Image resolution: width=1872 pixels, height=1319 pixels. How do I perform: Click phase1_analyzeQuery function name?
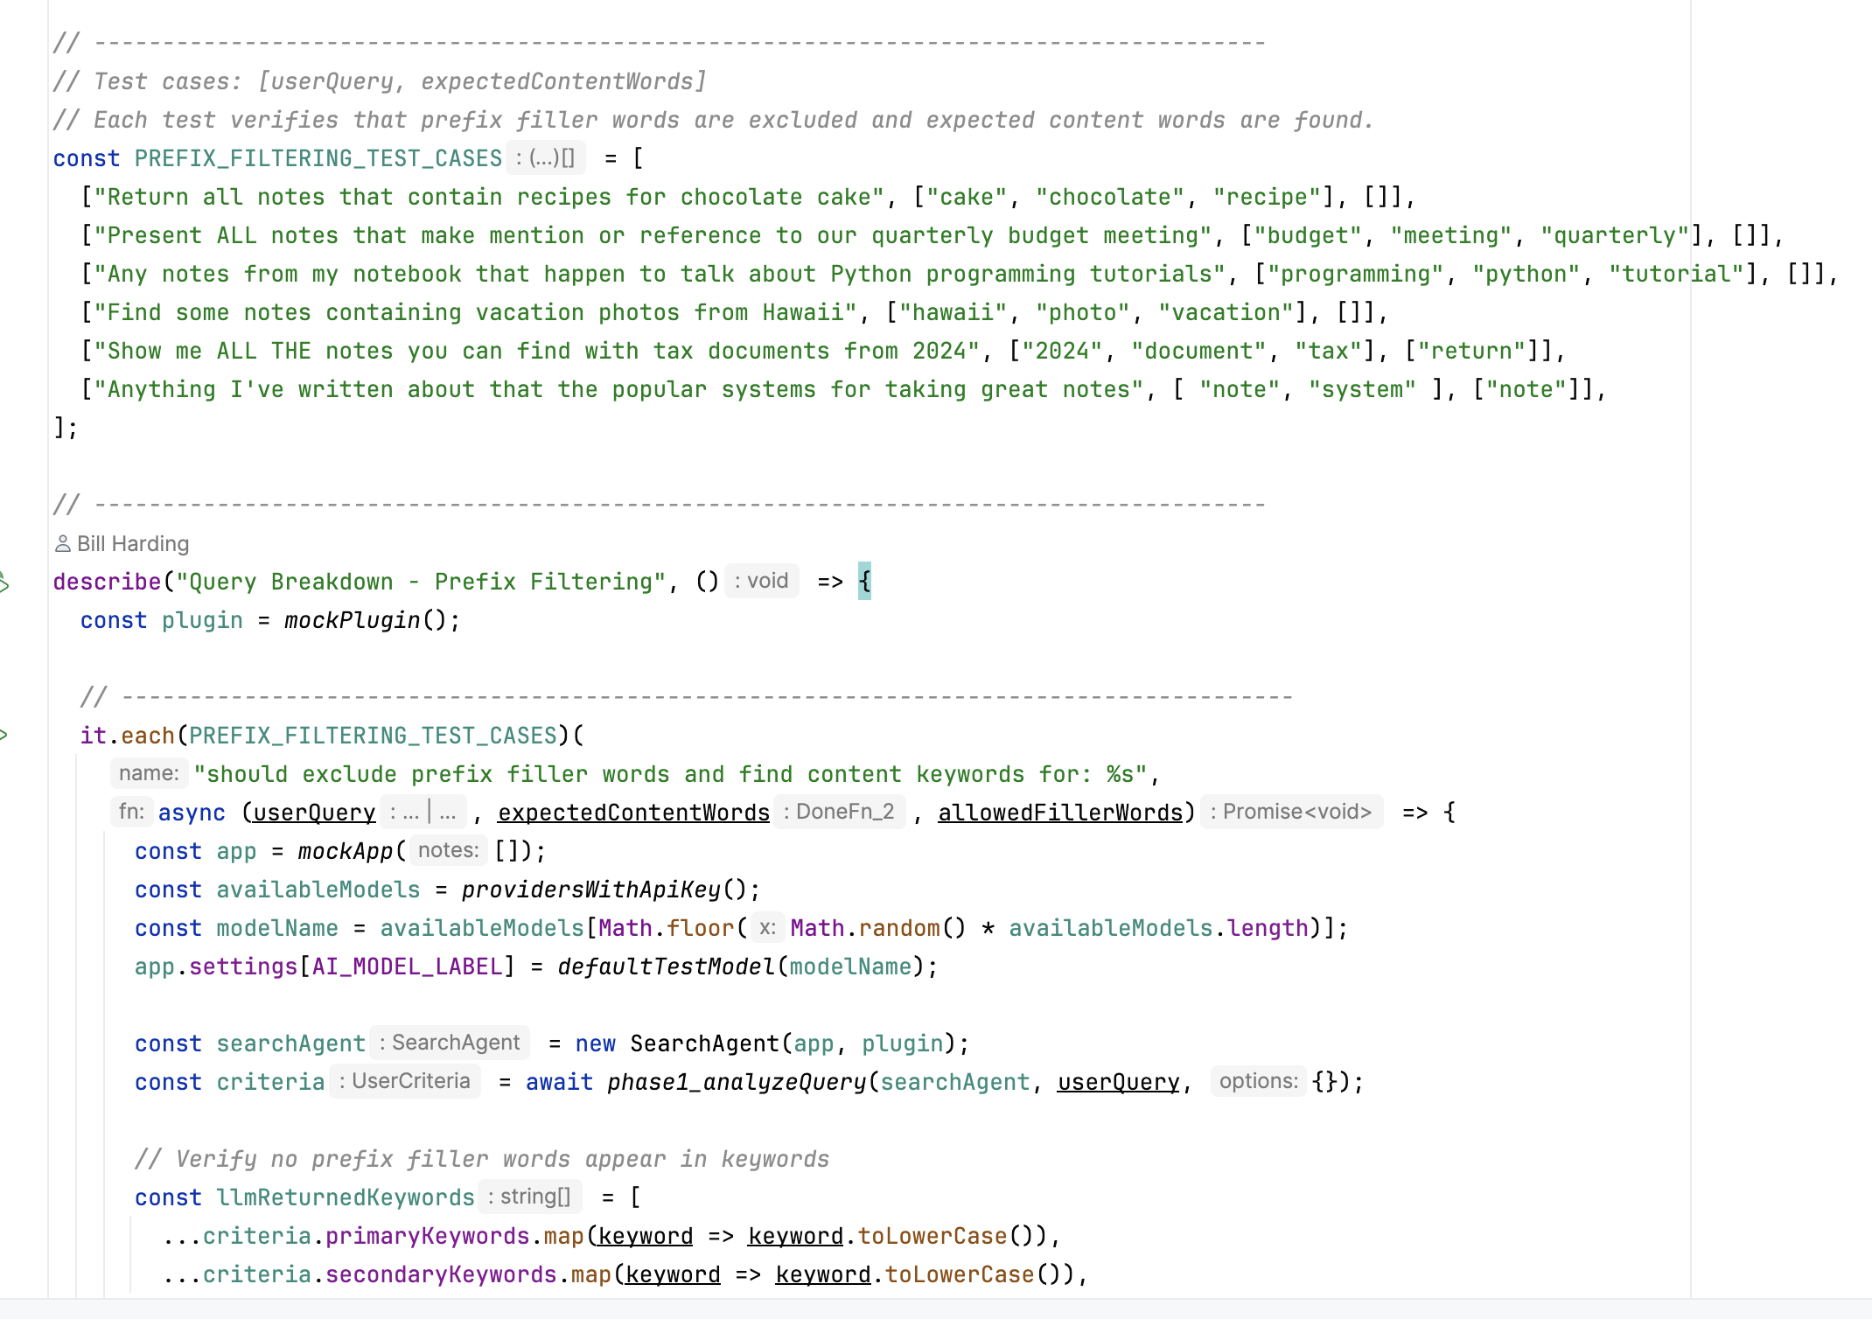(x=736, y=1082)
